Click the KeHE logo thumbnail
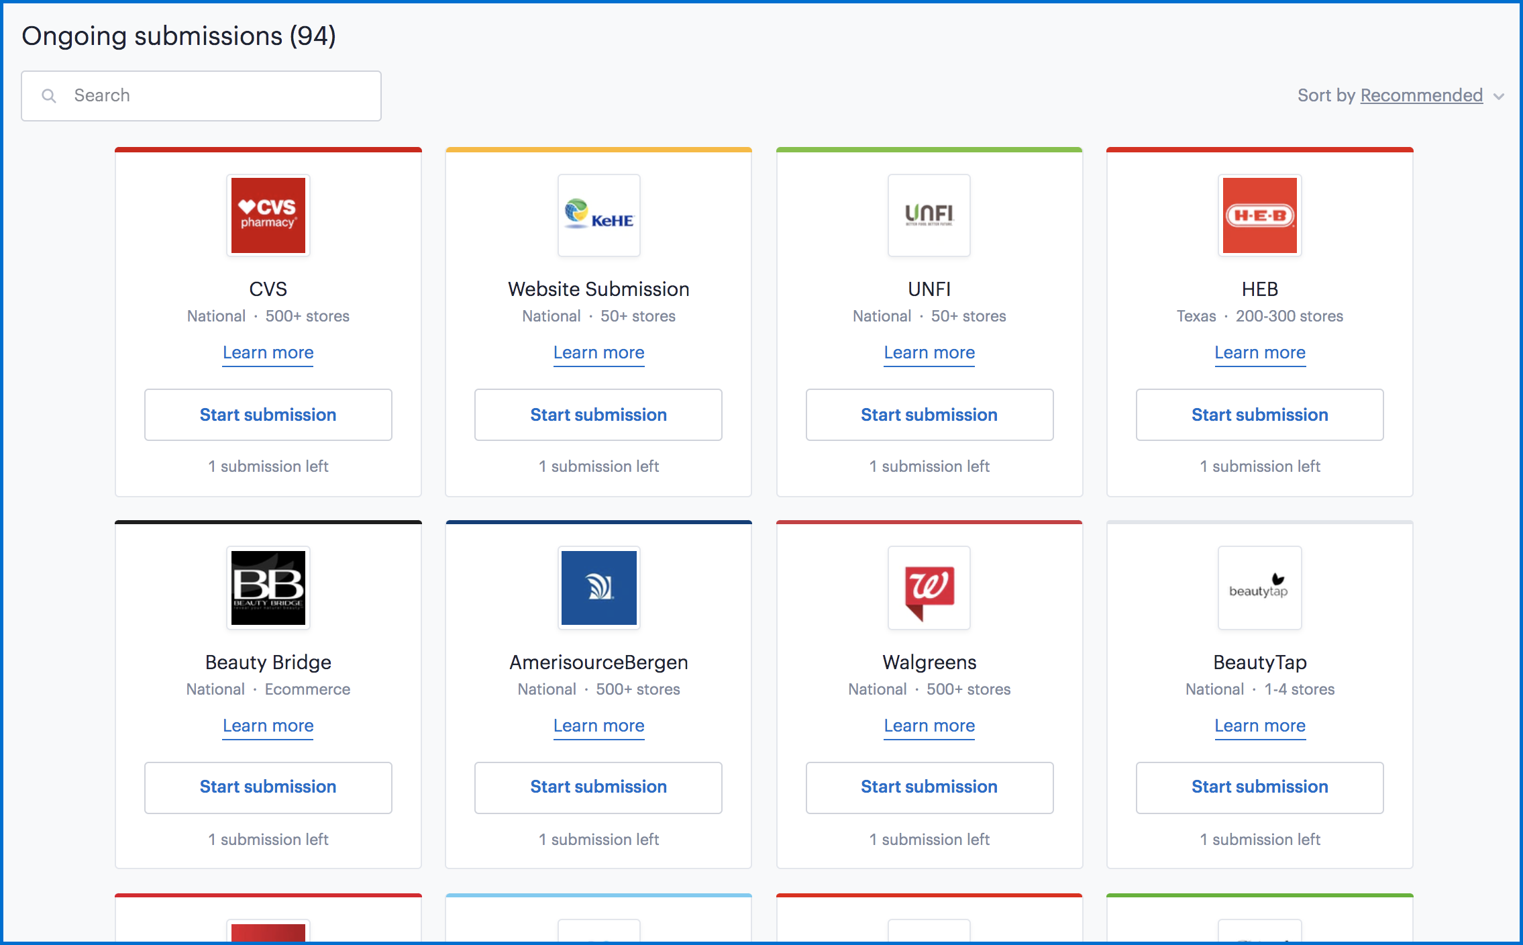1523x945 pixels. pos(599,215)
